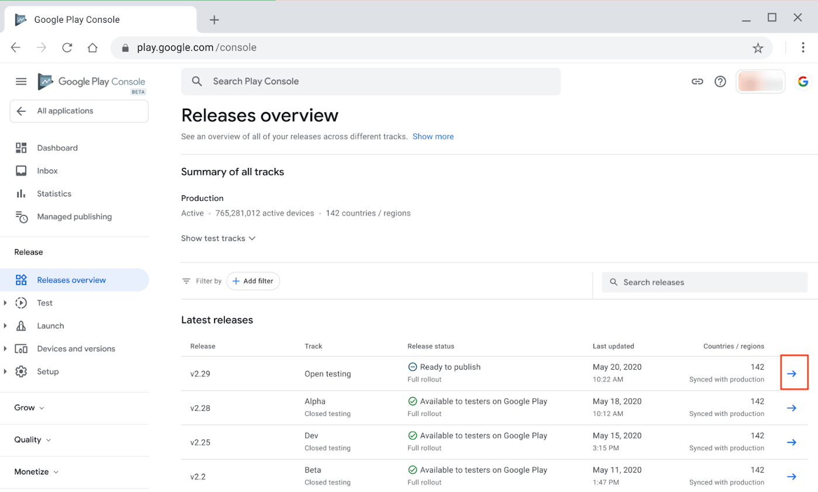
Task: Click the link copy icon near the profile
Action: point(697,81)
